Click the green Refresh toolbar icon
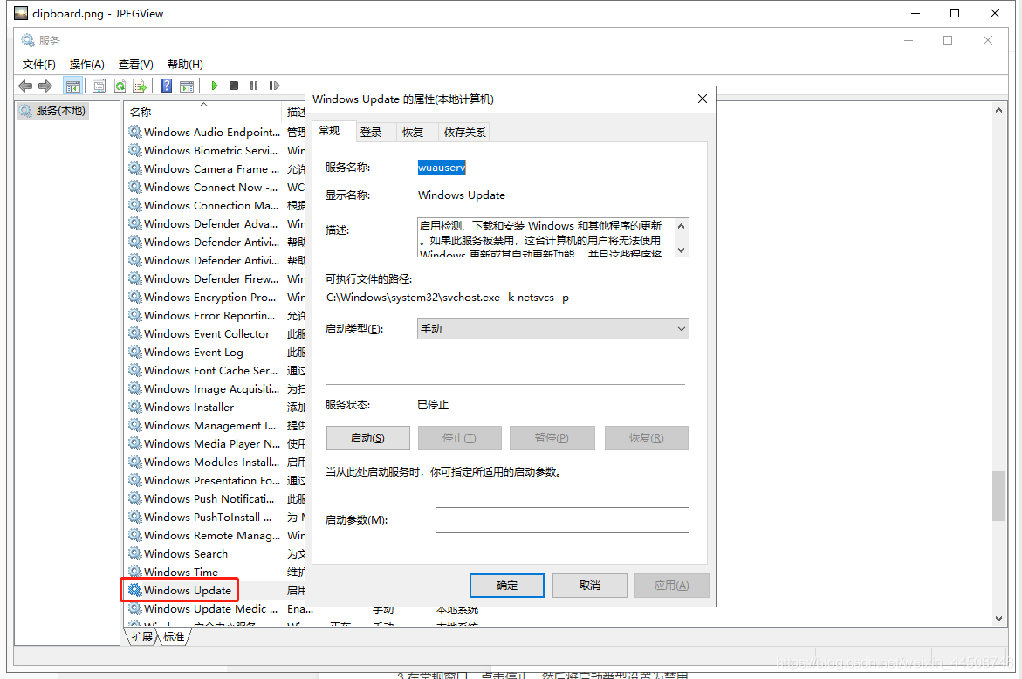1022x679 pixels. (120, 86)
